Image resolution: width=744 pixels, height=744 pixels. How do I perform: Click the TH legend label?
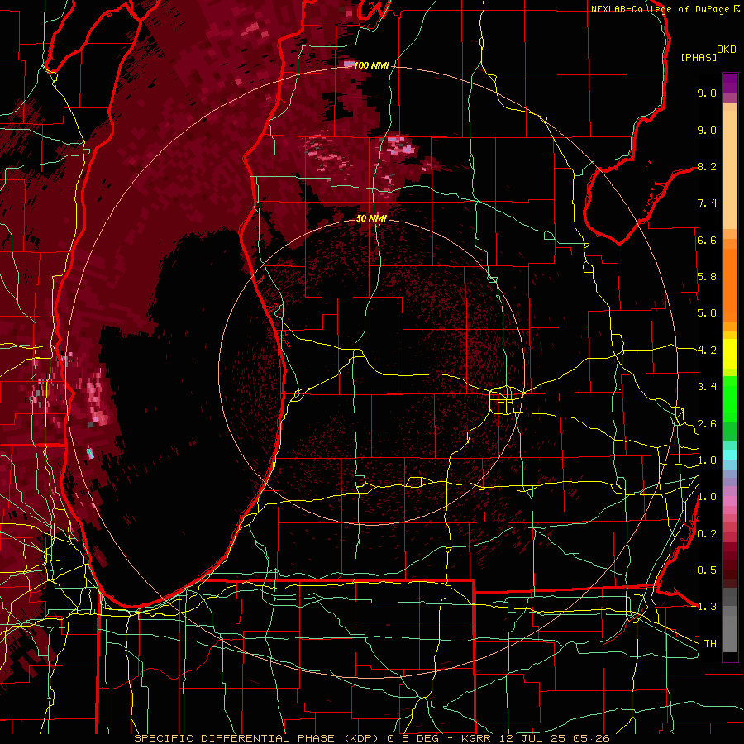click(710, 644)
